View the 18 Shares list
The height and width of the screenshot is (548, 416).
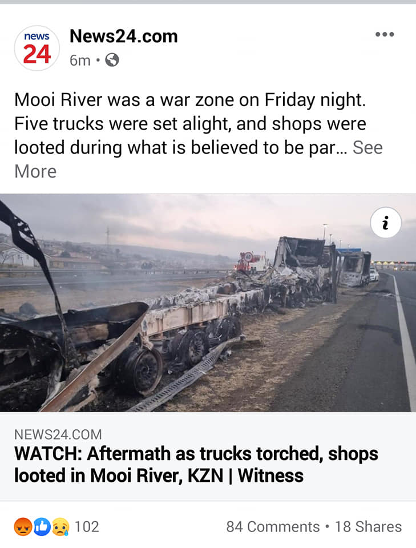tap(368, 527)
